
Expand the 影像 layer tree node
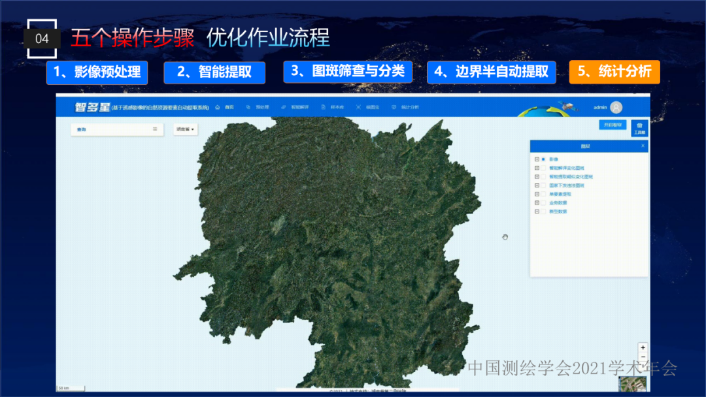pyautogui.click(x=537, y=159)
